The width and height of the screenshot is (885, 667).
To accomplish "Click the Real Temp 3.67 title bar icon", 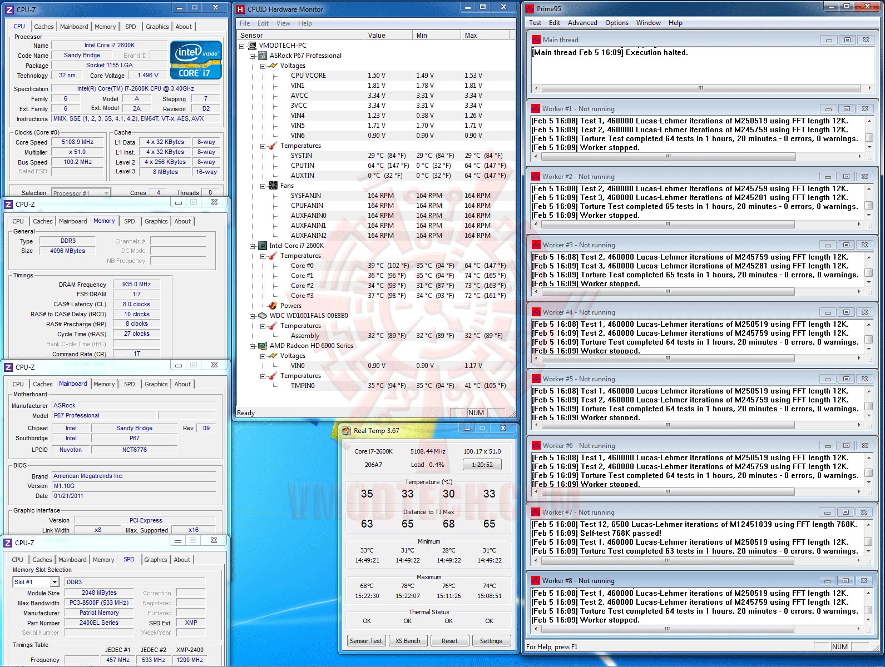I will coord(347,431).
